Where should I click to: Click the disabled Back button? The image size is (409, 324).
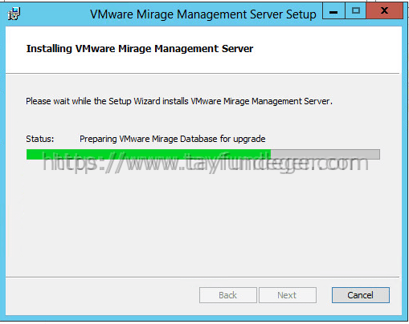pos(228,295)
